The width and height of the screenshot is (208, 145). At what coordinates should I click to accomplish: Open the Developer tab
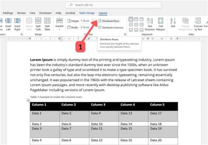tap(45, 13)
